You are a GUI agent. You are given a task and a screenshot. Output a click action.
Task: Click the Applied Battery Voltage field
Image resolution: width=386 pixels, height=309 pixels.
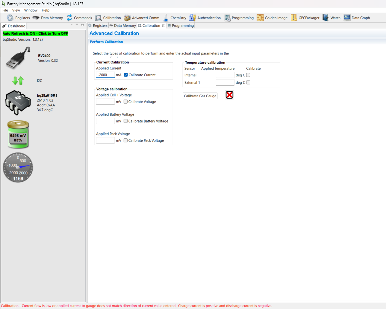tap(105, 121)
